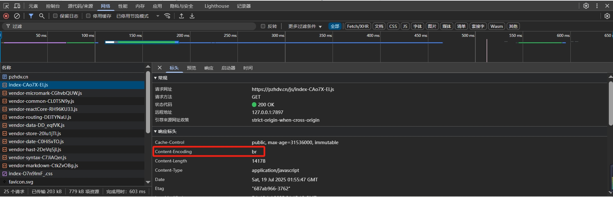Image resolution: width=613 pixels, height=197 pixels.
Task: Export HAR file with download icon
Action: [192, 16]
